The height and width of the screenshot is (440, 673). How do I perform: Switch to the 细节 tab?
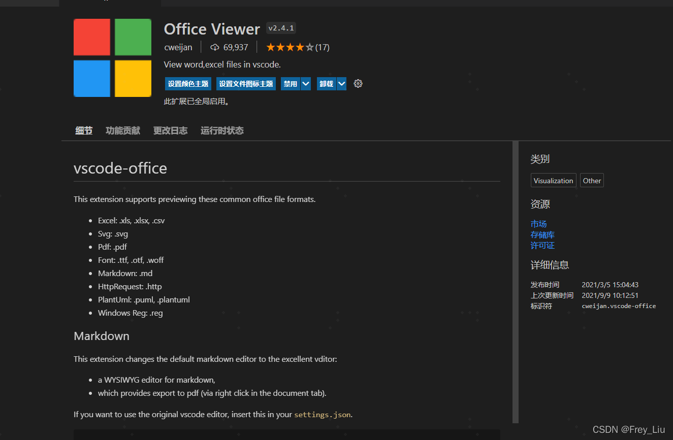pos(84,130)
